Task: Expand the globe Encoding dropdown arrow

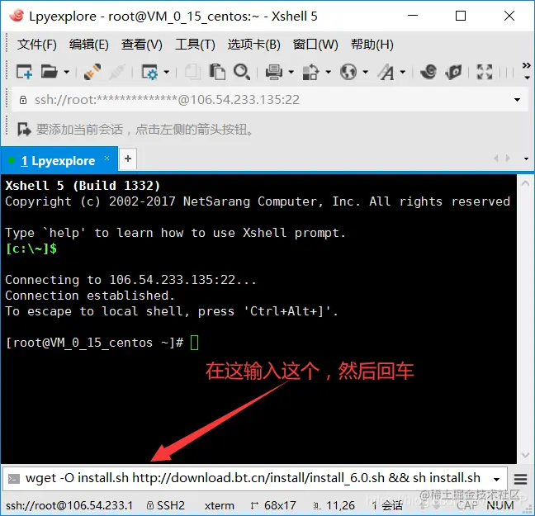Action: [x=365, y=72]
